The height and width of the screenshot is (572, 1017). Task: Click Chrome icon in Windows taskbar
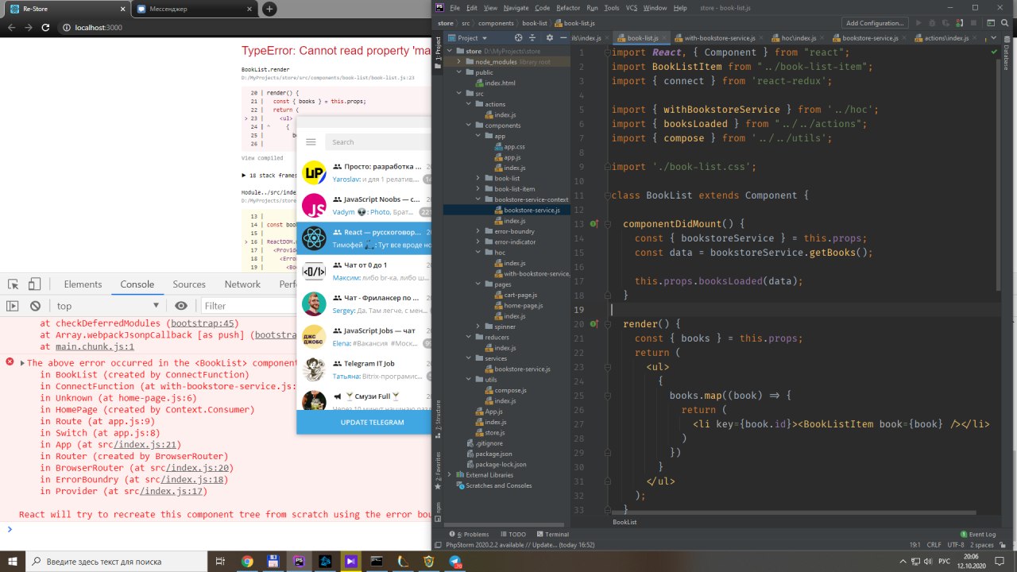click(x=247, y=562)
